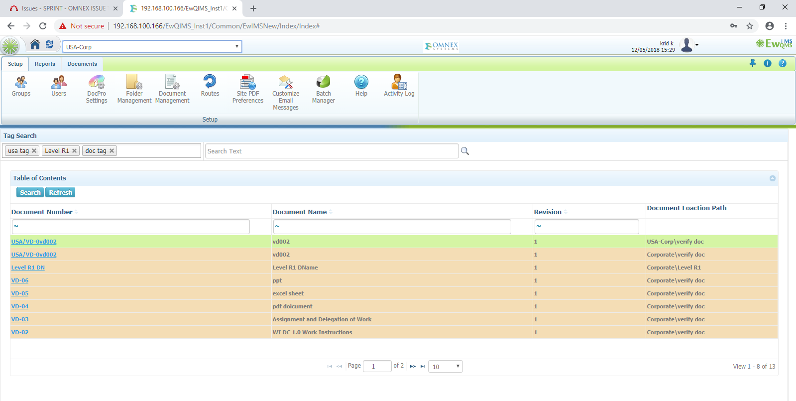Viewport: 796px width, 401px height.
Task: Open the VD-04 document link
Action: (x=20, y=306)
